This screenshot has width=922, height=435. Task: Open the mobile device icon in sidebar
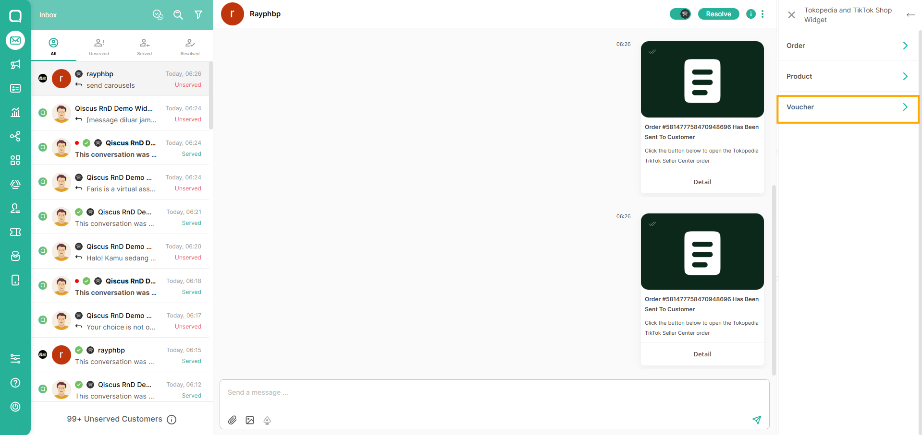(x=15, y=280)
